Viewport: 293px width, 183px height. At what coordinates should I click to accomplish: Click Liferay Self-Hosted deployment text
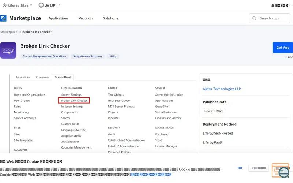[x=218, y=133]
